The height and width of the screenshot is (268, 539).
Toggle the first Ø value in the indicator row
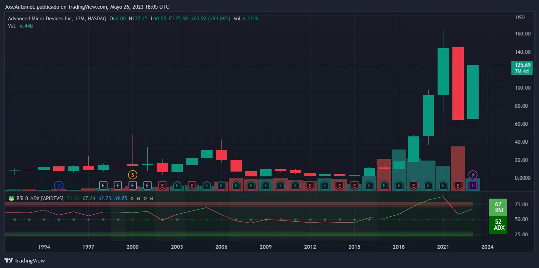[x=131, y=198]
